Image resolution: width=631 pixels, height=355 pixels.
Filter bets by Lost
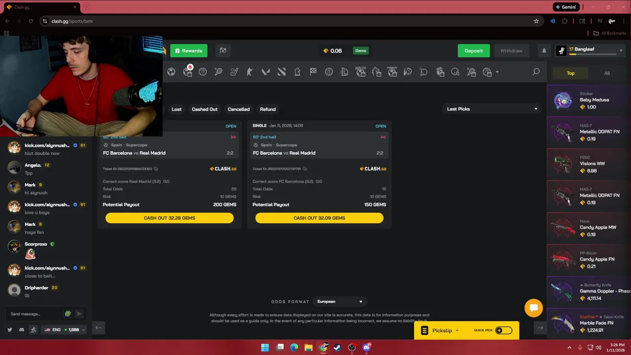[176, 109]
